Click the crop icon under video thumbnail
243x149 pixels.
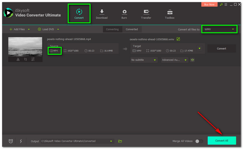coord(26,59)
